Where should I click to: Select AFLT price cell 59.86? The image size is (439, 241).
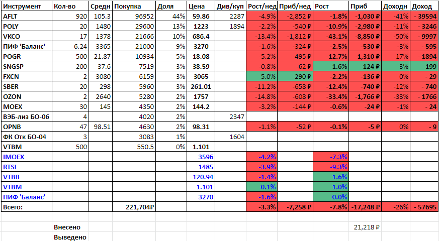[x=201, y=16]
